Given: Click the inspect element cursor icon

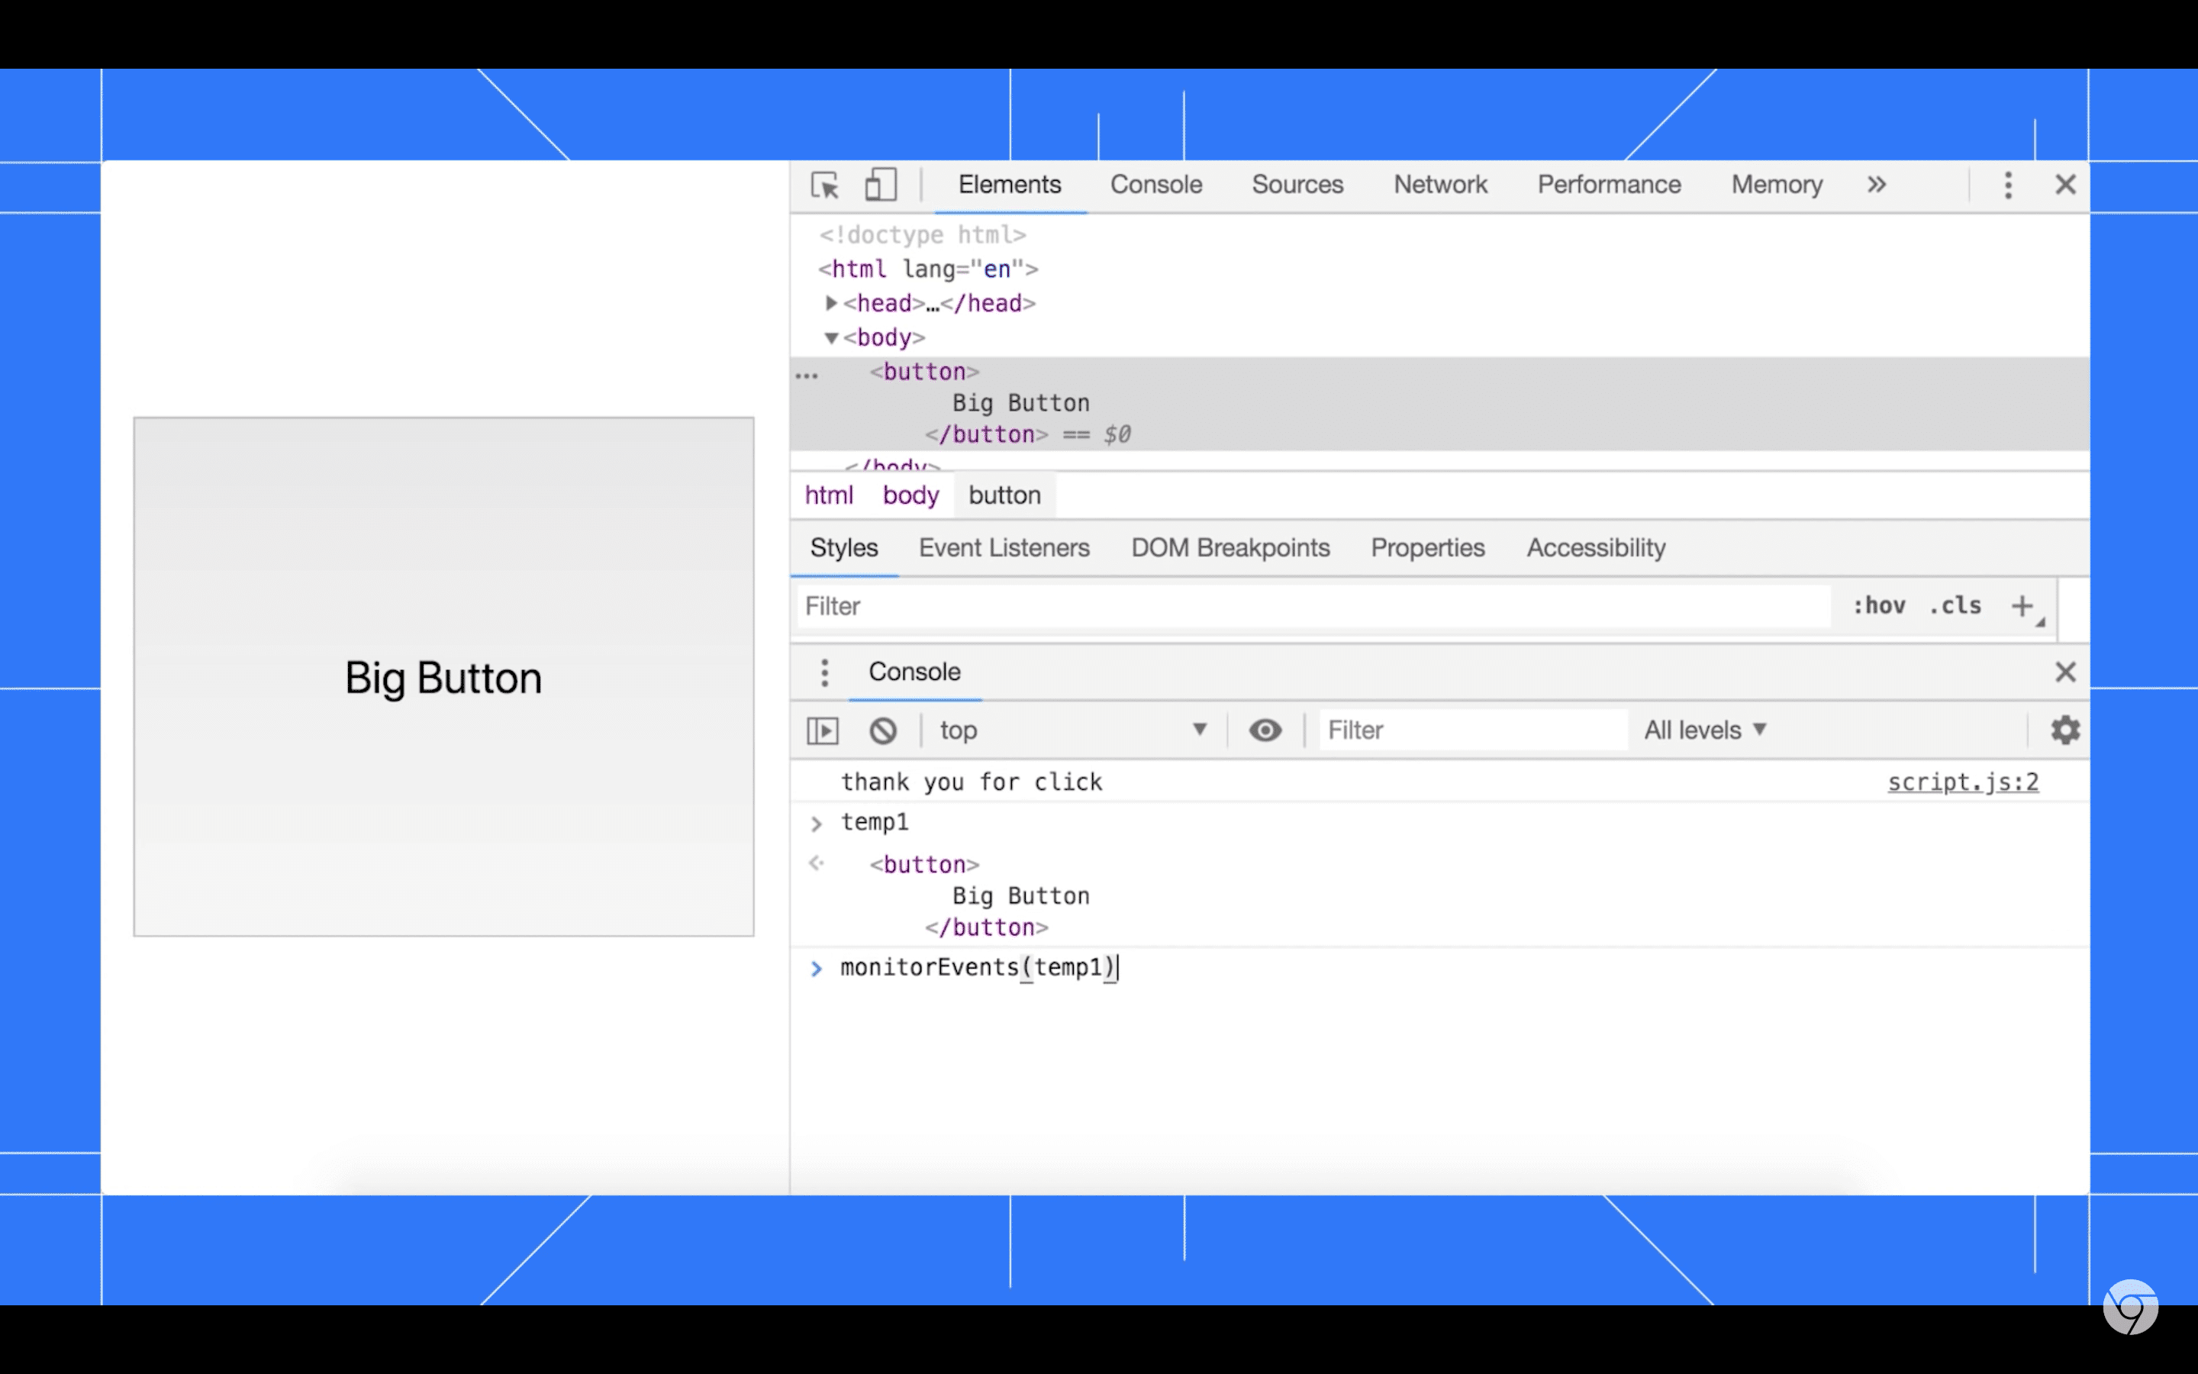Looking at the screenshot, I should point(826,185).
